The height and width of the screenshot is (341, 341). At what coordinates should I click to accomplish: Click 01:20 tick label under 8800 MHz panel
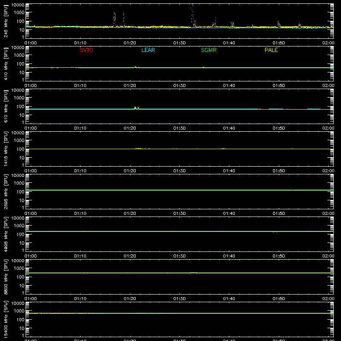[x=130, y=299]
